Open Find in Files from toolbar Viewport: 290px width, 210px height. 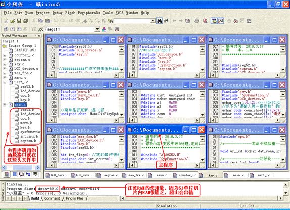click(x=111, y=21)
